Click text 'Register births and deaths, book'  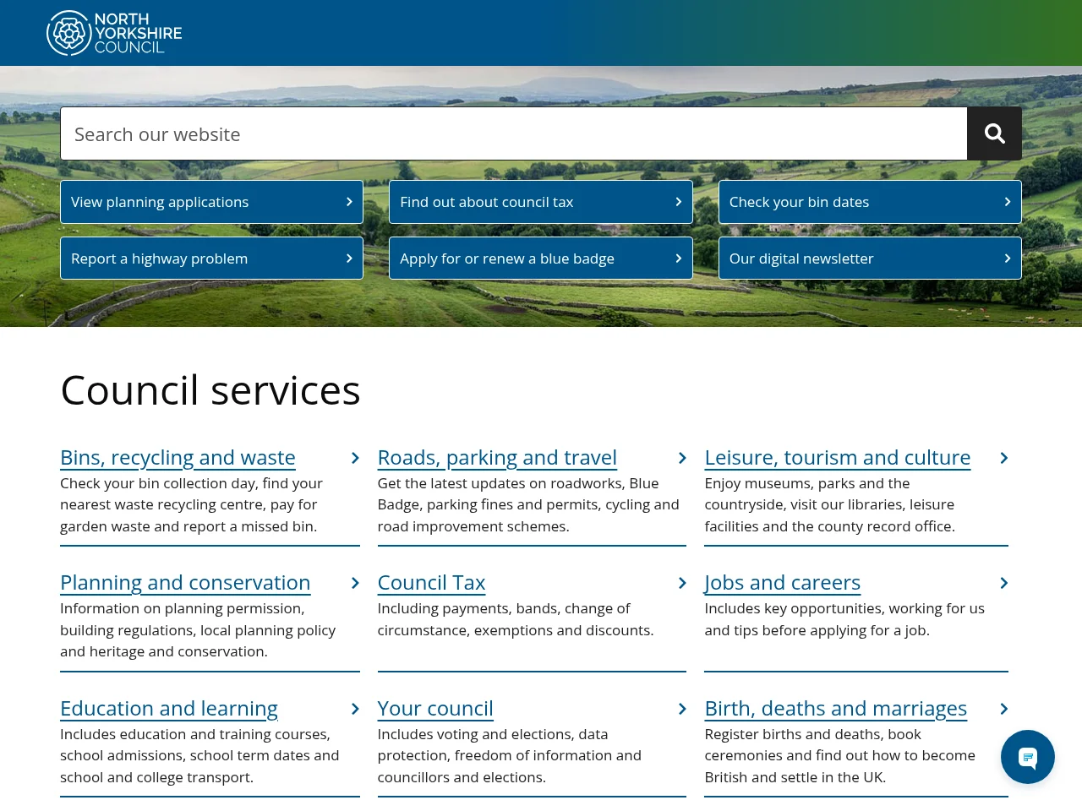pos(813,734)
